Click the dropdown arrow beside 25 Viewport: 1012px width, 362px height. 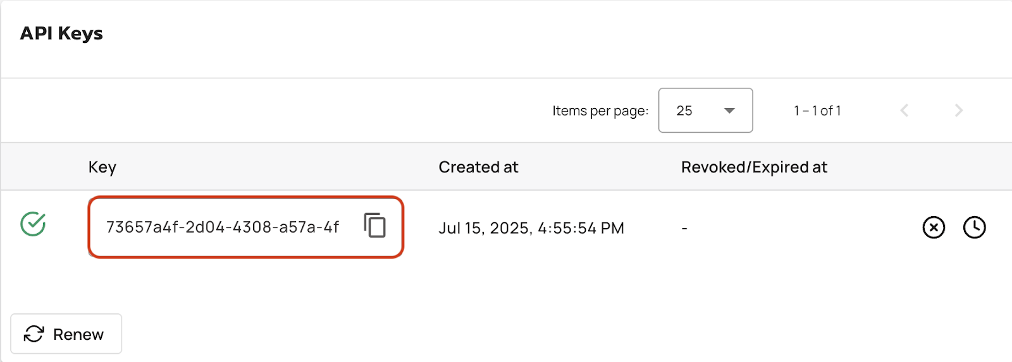coord(729,111)
